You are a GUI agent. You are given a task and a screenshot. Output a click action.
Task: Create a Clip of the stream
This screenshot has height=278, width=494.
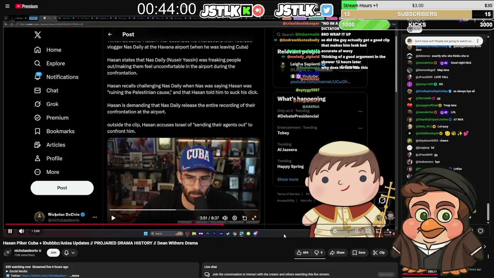[379, 253]
